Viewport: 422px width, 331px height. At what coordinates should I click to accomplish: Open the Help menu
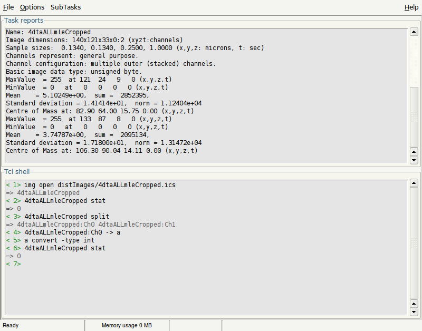(x=411, y=7)
